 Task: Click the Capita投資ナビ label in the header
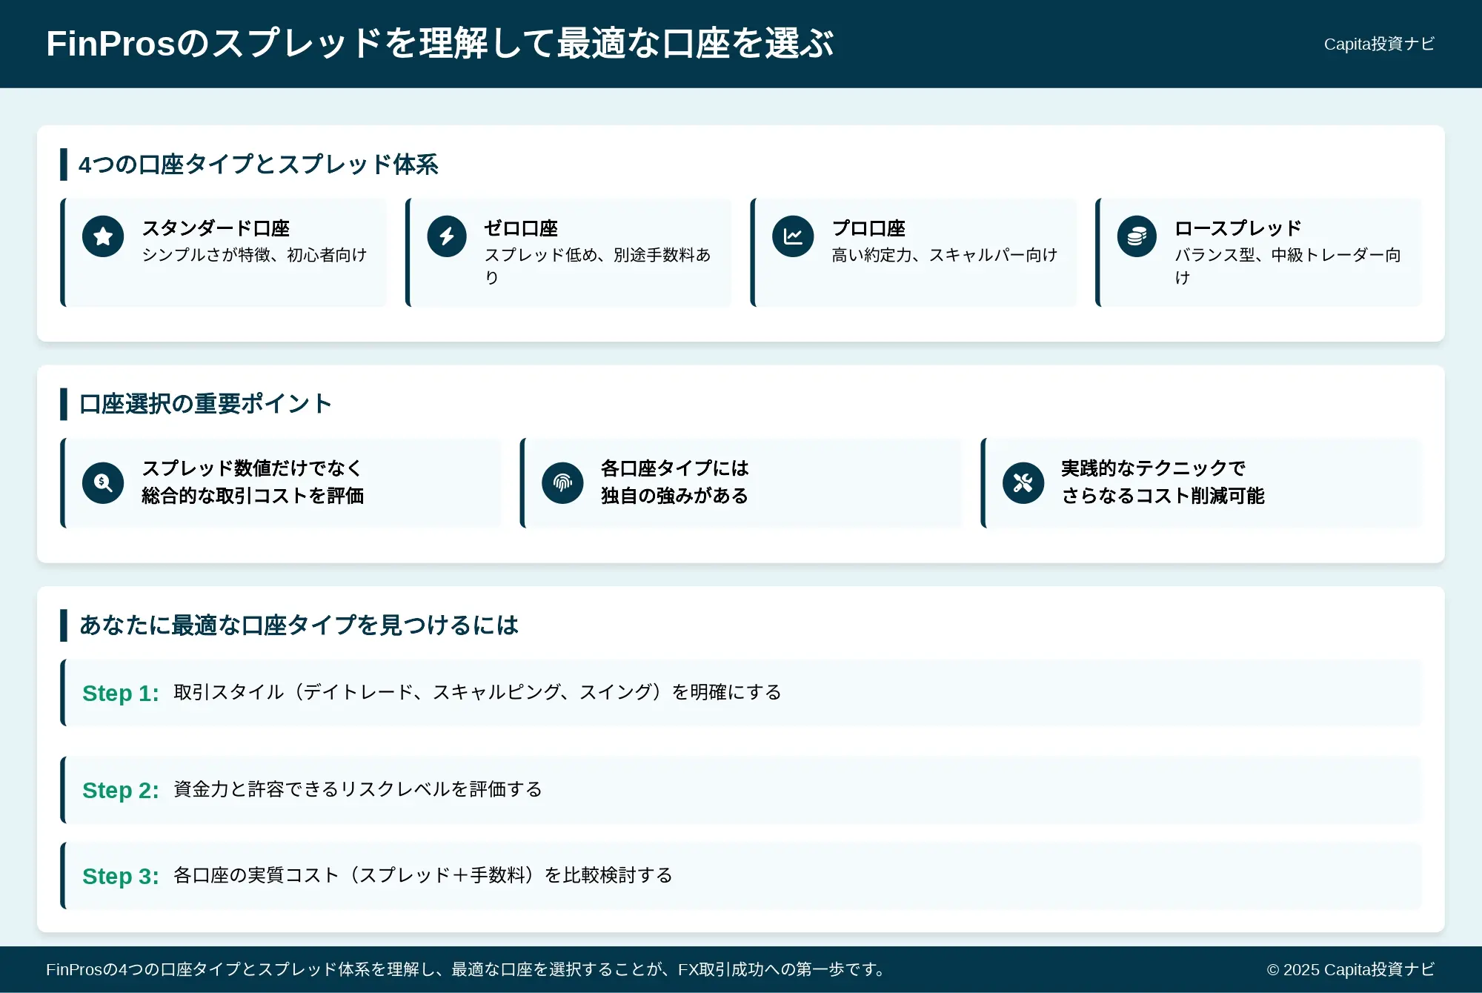(x=1379, y=44)
